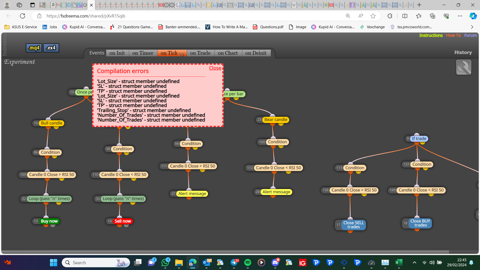Show more bookmarks chevron
Viewport: 480px width, 270px height.
[472, 27]
